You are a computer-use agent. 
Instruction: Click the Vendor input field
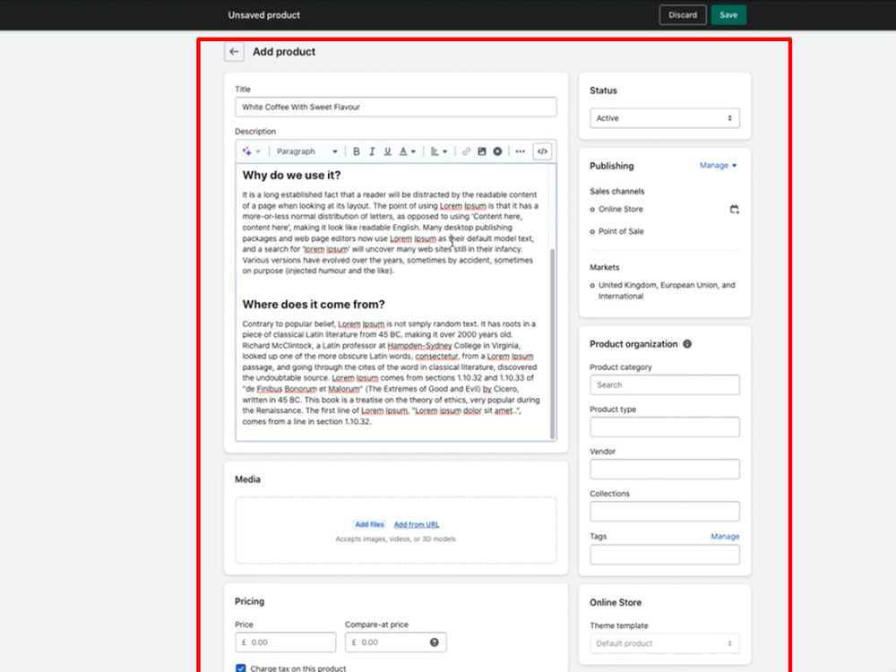coord(665,470)
